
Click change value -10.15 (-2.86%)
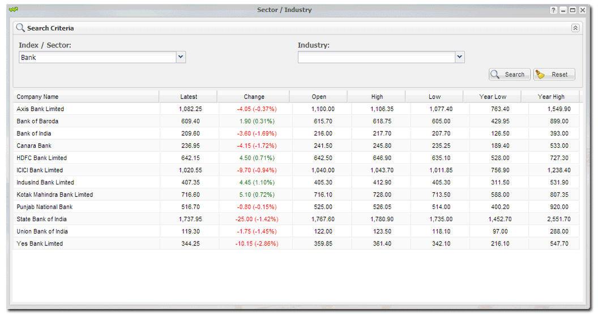click(x=257, y=243)
